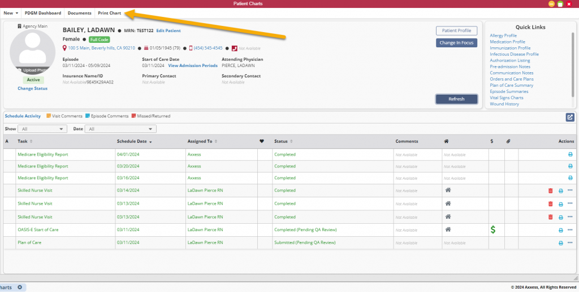Screen dimensions: 579x292
Task: Click the map pin address icon
Action: coord(64,48)
